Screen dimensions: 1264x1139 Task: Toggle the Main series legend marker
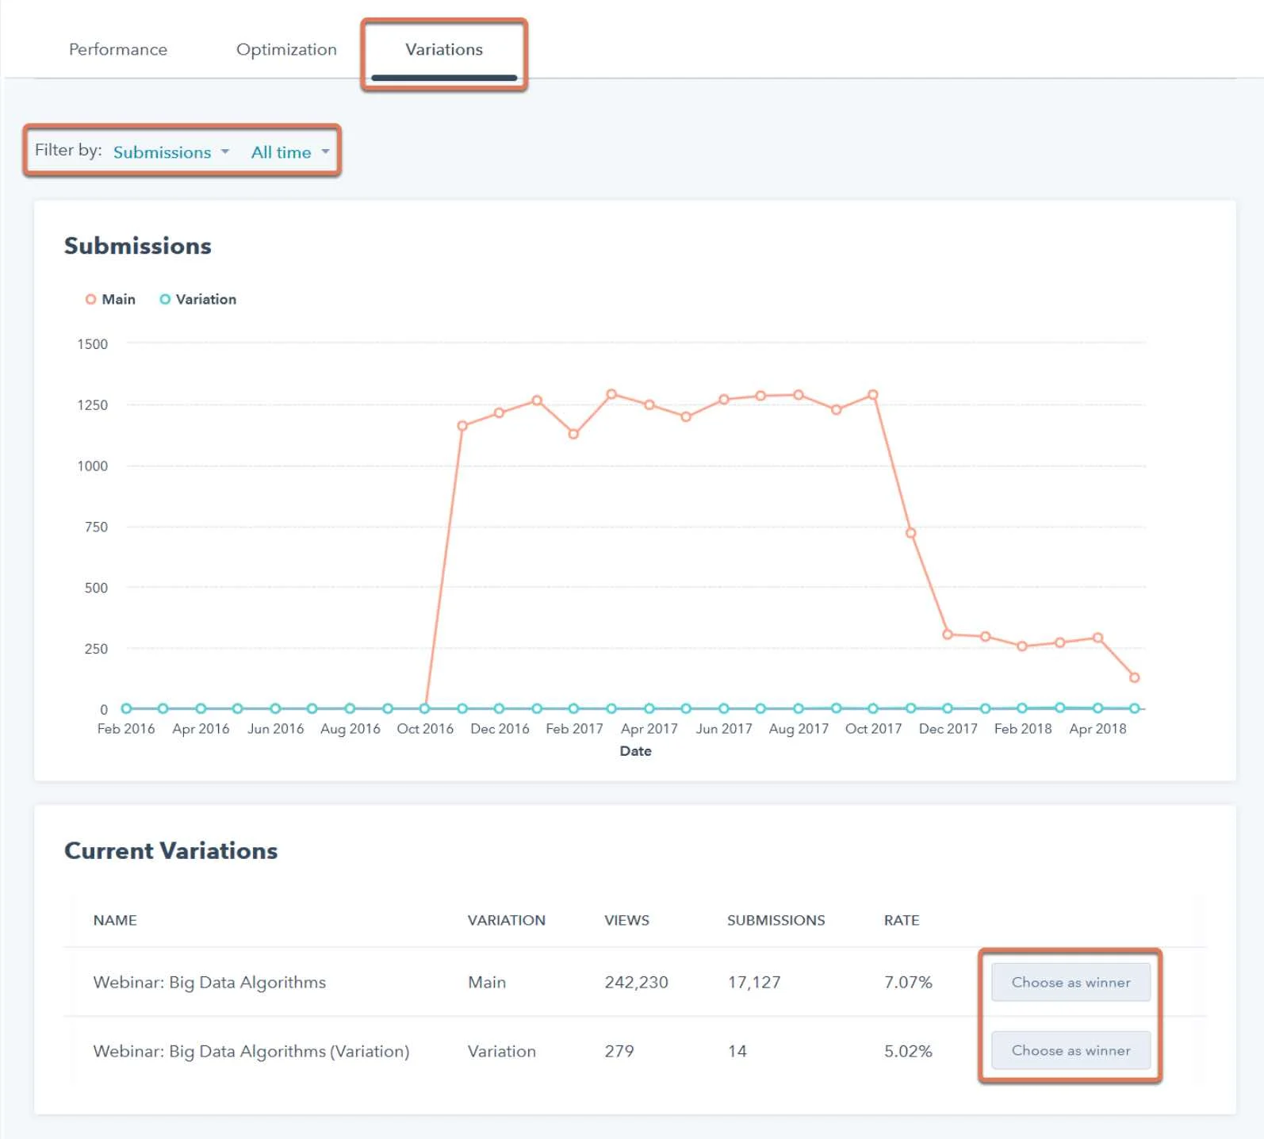click(x=90, y=299)
